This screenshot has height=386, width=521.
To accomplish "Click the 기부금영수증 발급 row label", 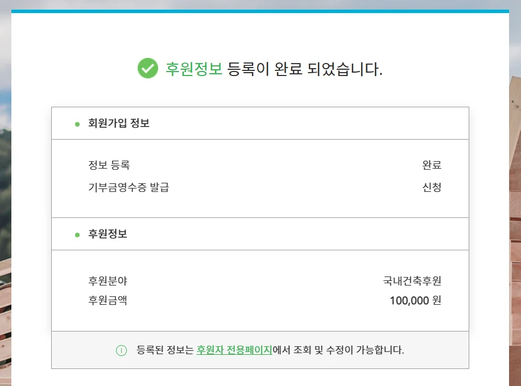I will [129, 187].
